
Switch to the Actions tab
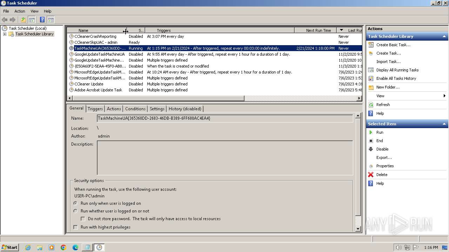tap(114, 109)
